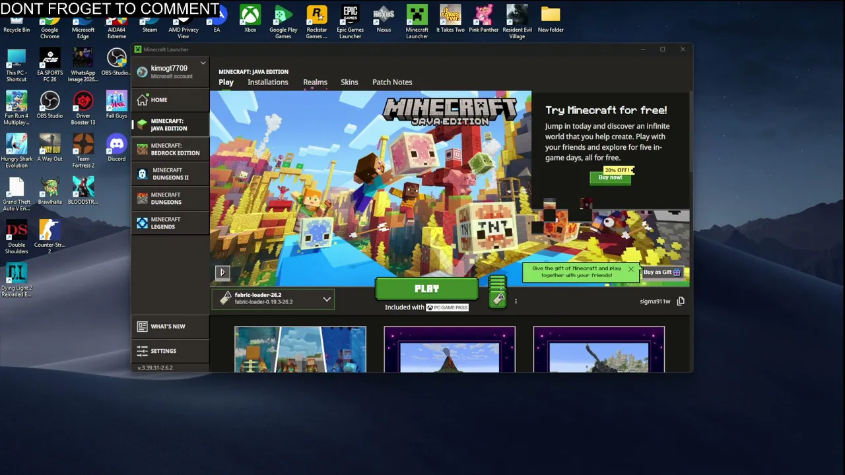The height and width of the screenshot is (475, 845).
Task: Select the Brawlhalla desktop shortcut
Action: pos(50,191)
